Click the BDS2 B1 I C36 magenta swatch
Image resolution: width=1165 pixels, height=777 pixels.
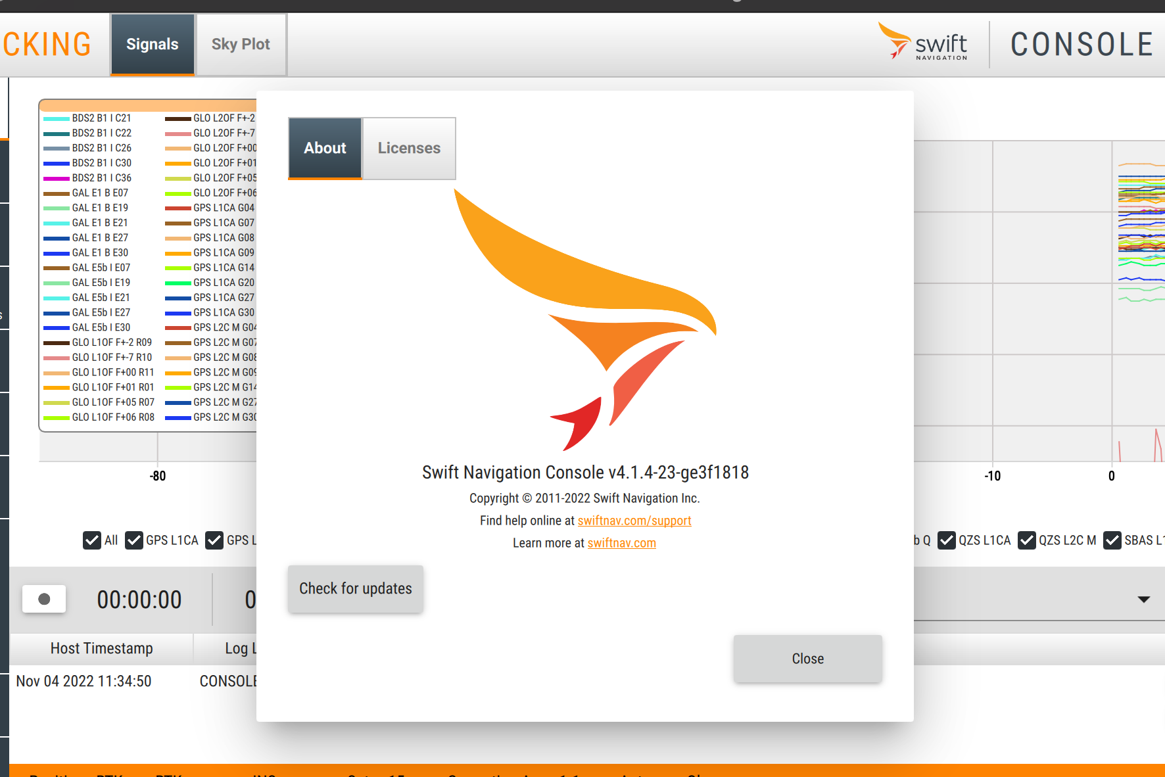(57, 178)
